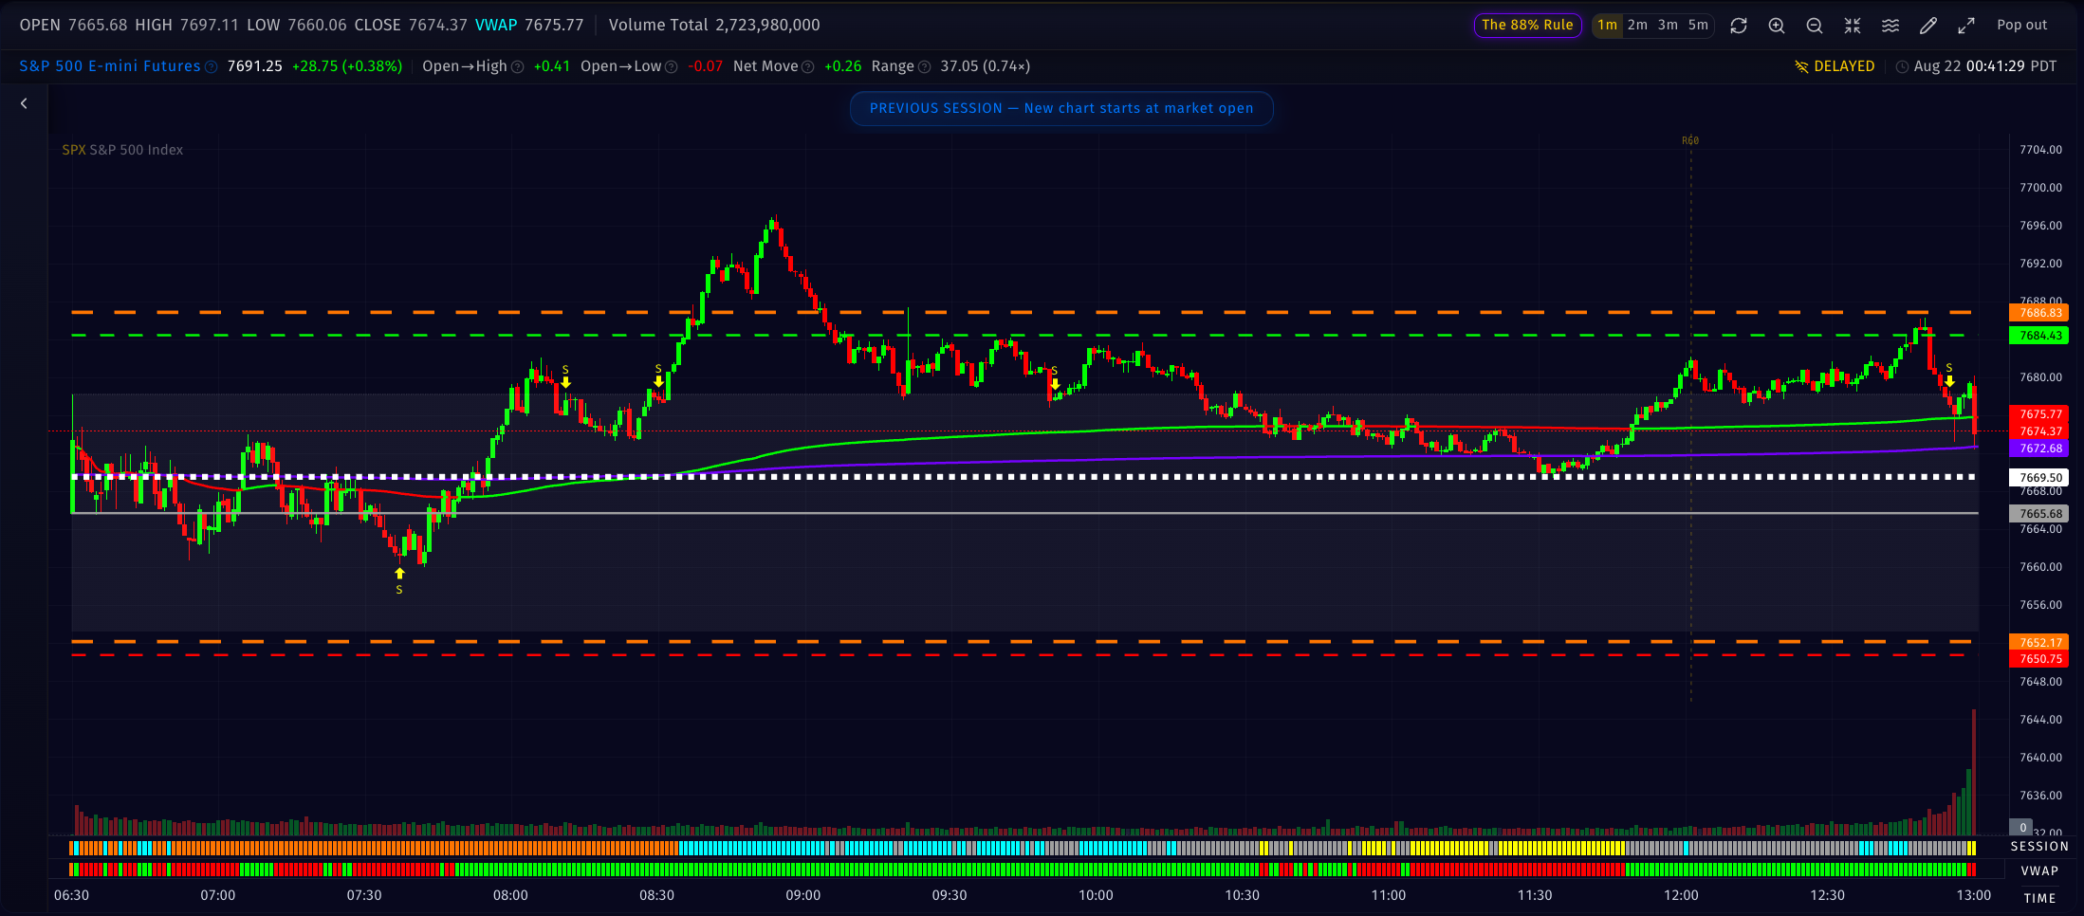Click the cyan VWAP 7675.77 header value
Image resolution: width=2084 pixels, height=916 pixels.
point(529,25)
